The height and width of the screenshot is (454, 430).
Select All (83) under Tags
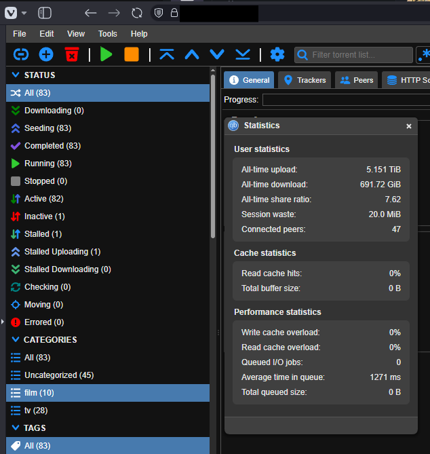[108, 446]
